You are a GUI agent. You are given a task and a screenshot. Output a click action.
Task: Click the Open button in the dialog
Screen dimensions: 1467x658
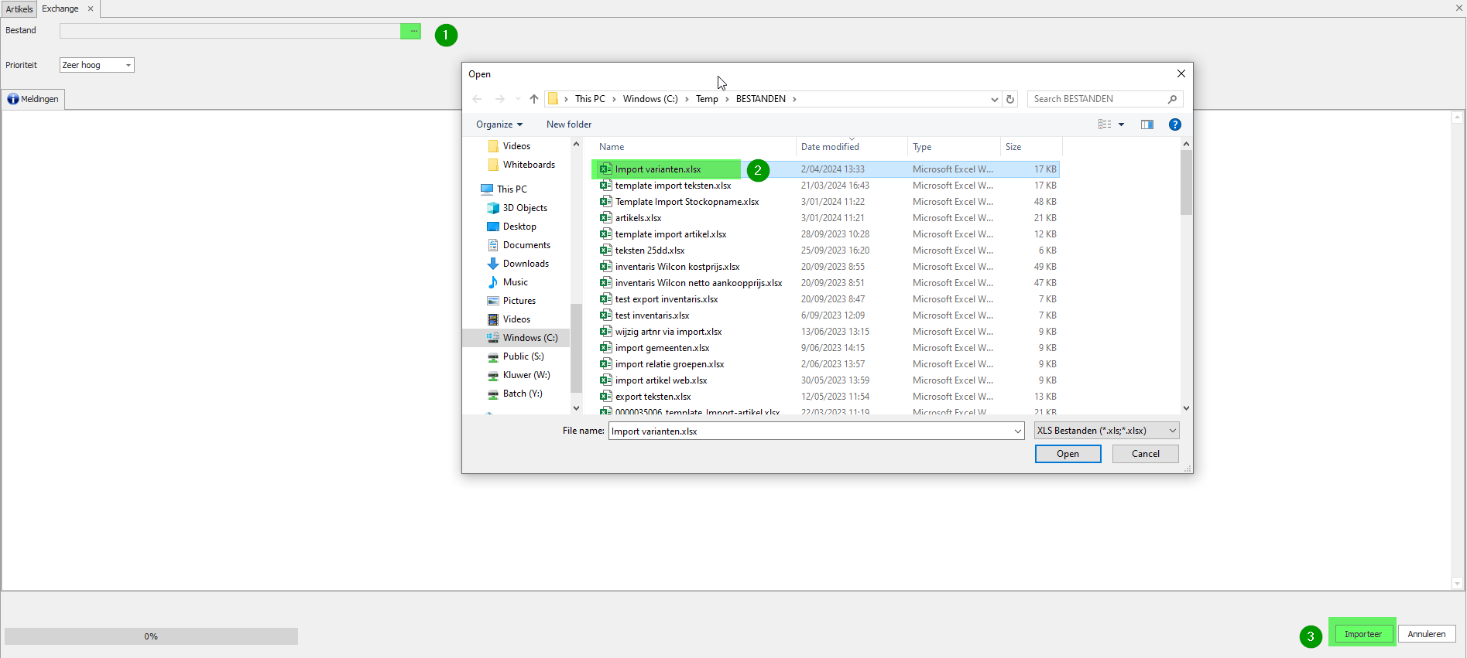click(1068, 454)
